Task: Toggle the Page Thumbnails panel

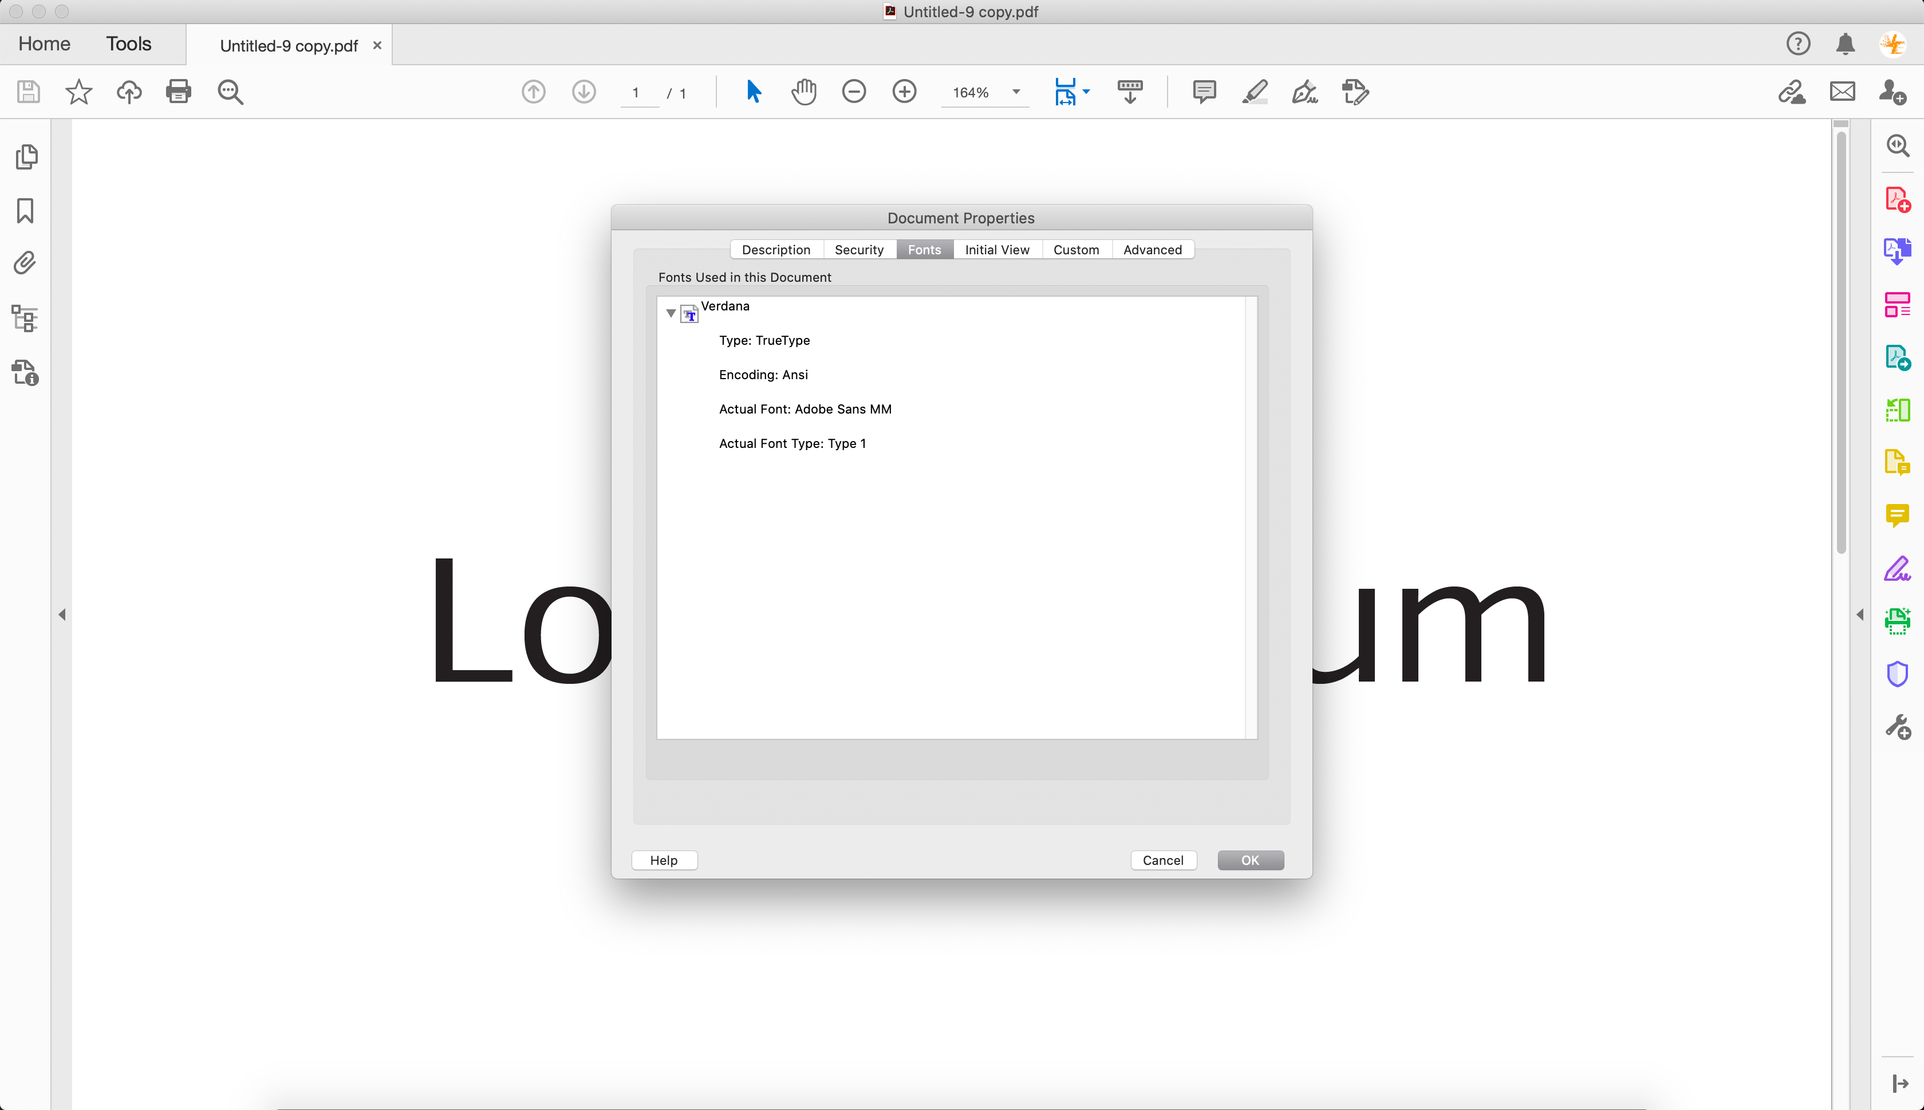Action: tap(25, 156)
